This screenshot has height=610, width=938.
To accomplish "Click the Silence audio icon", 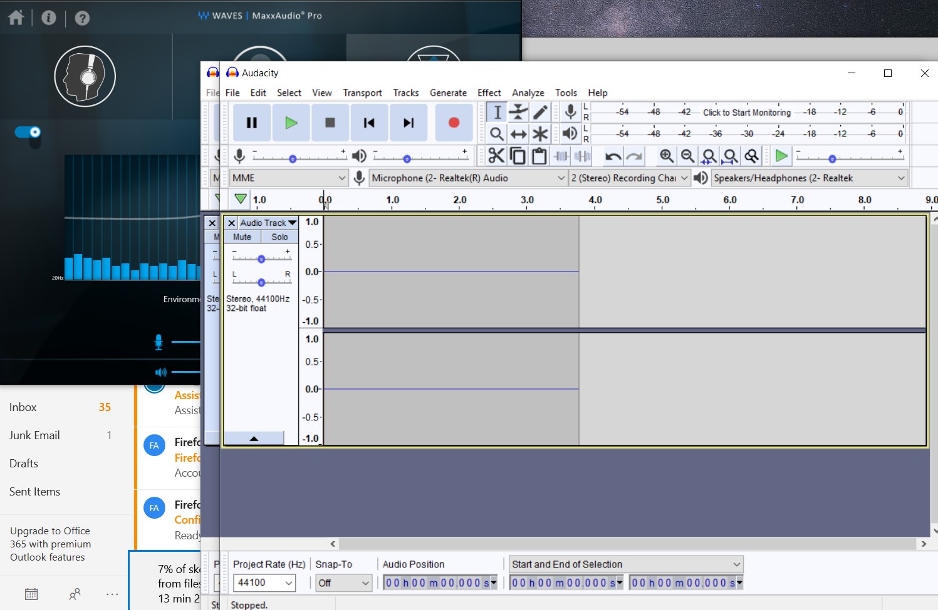I will pos(582,156).
